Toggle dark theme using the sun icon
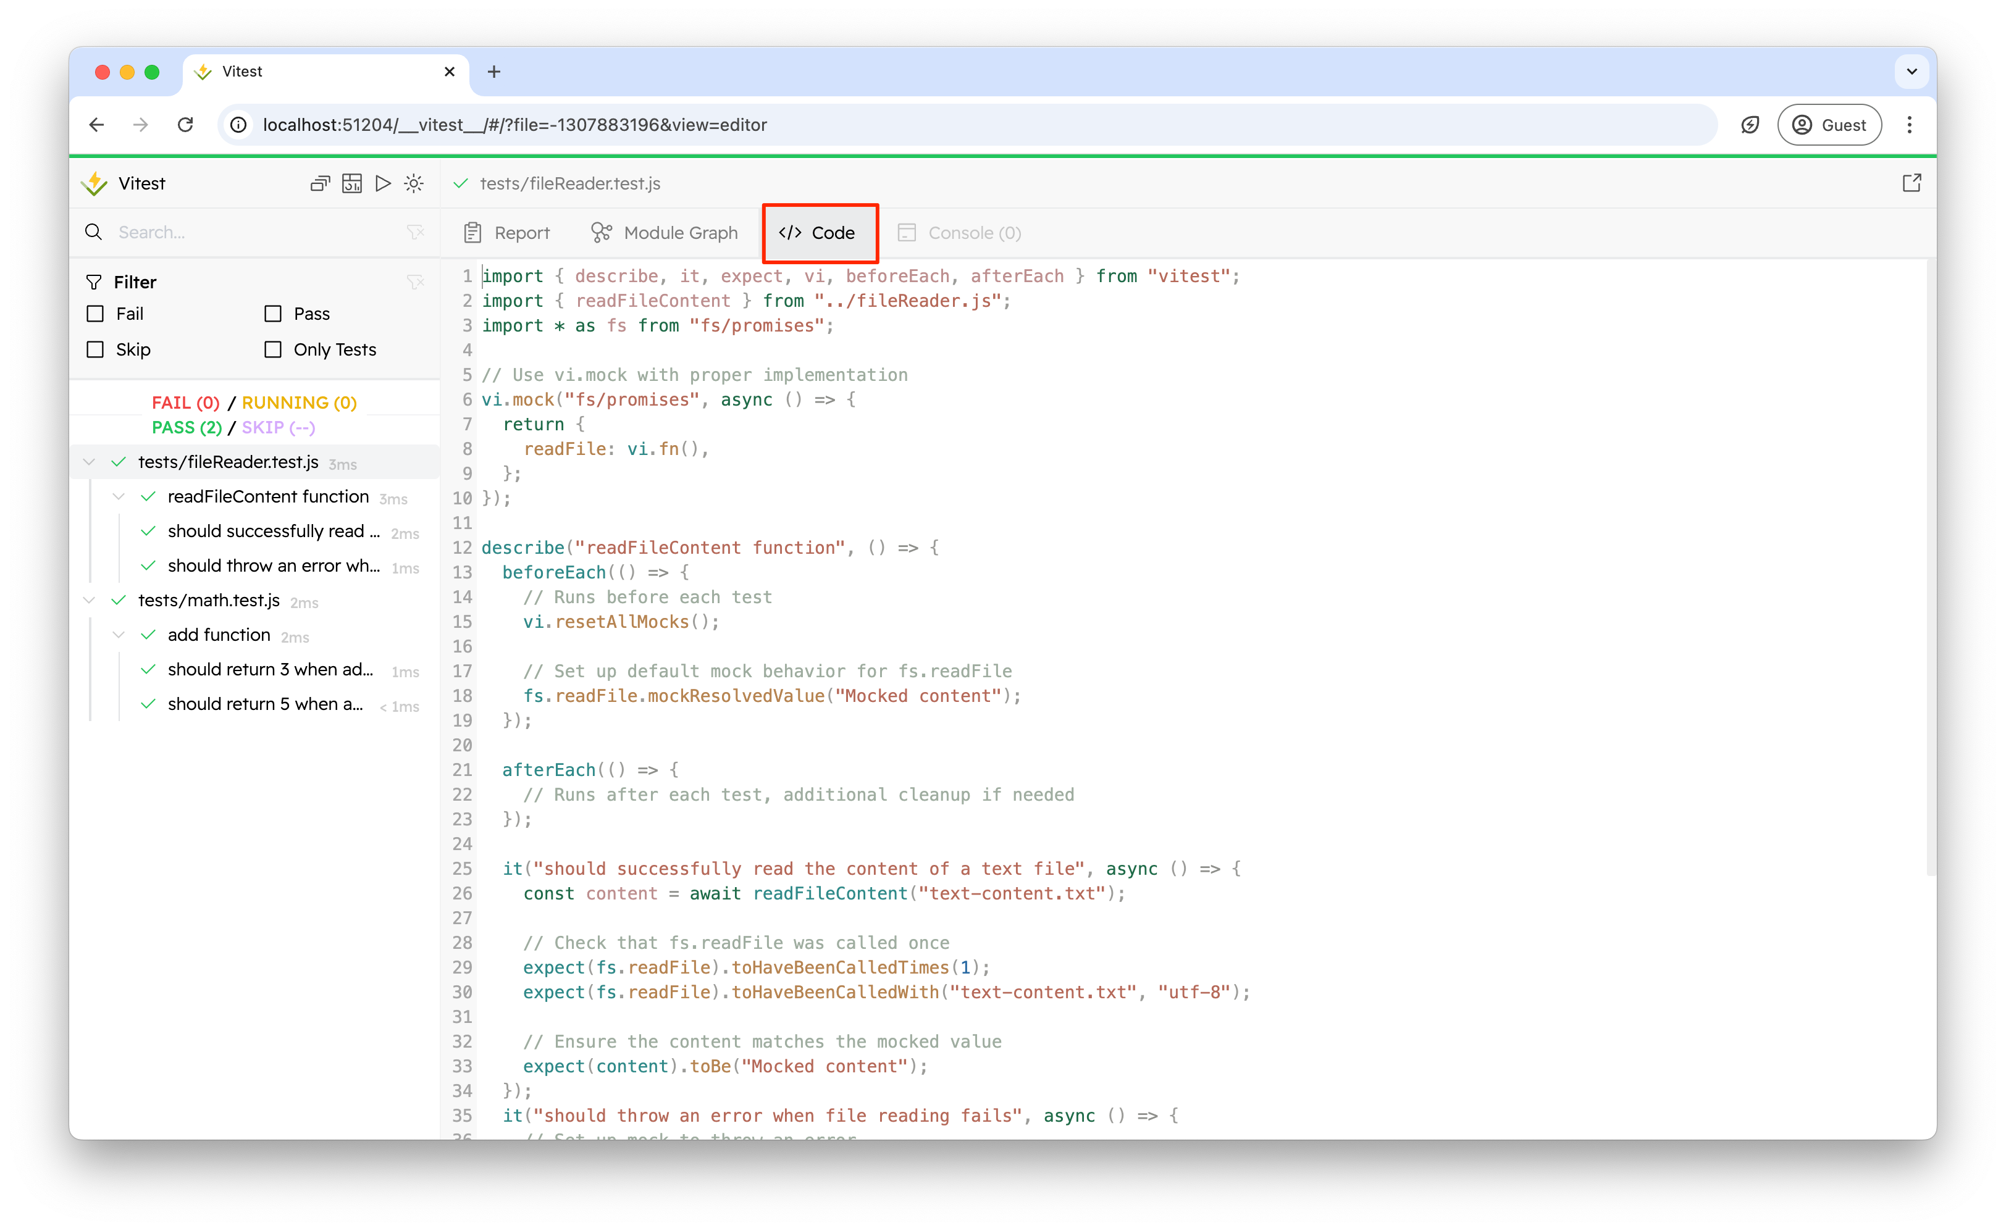The image size is (2006, 1231). coord(414,183)
